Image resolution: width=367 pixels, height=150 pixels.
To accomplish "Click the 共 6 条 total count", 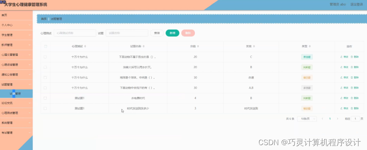I will (x=290, y=119).
